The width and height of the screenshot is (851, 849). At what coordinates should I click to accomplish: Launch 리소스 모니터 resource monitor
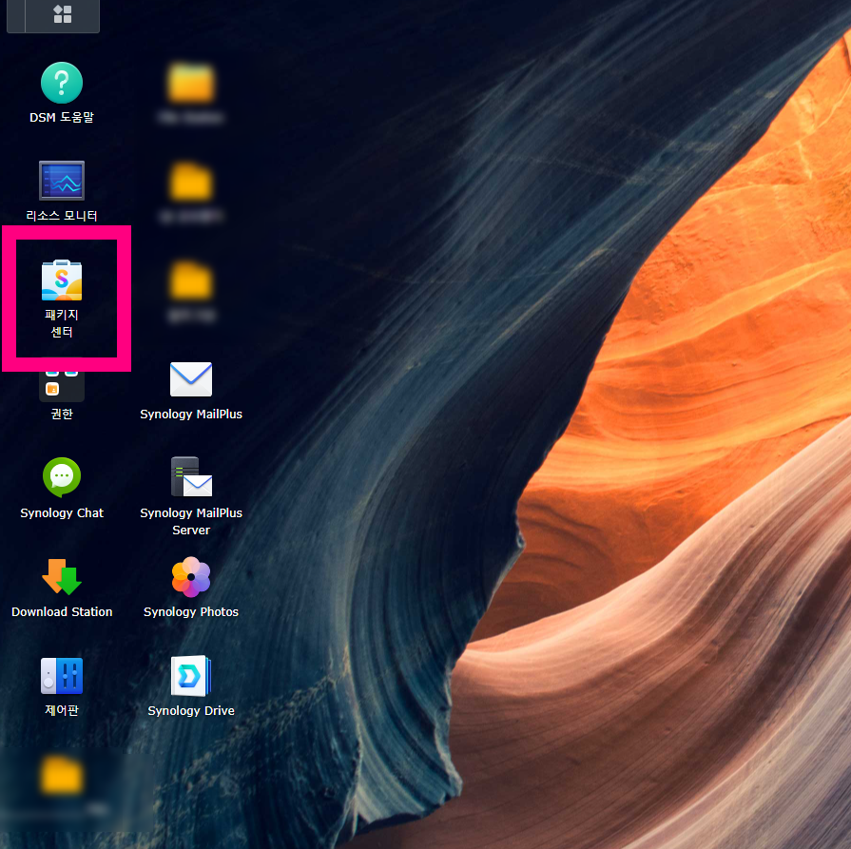(x=62, y=181)
